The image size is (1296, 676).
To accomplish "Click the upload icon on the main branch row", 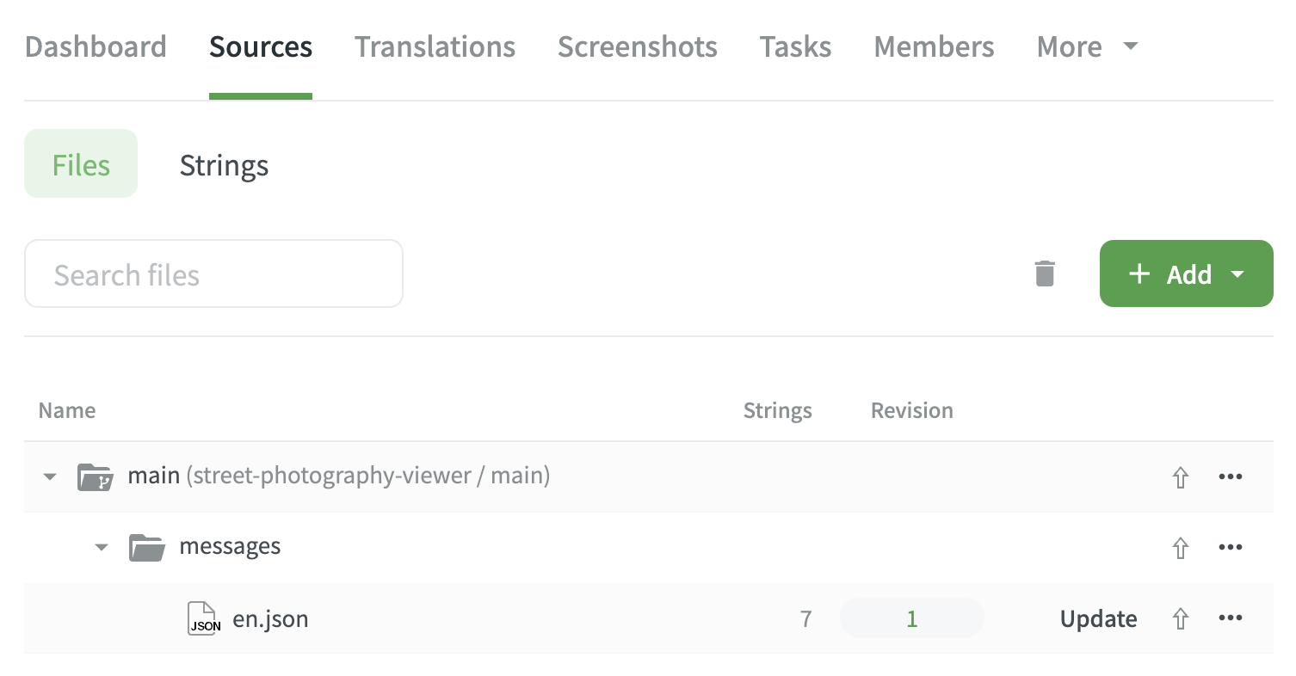I will pyautogui.click(x=1181, y=476).
